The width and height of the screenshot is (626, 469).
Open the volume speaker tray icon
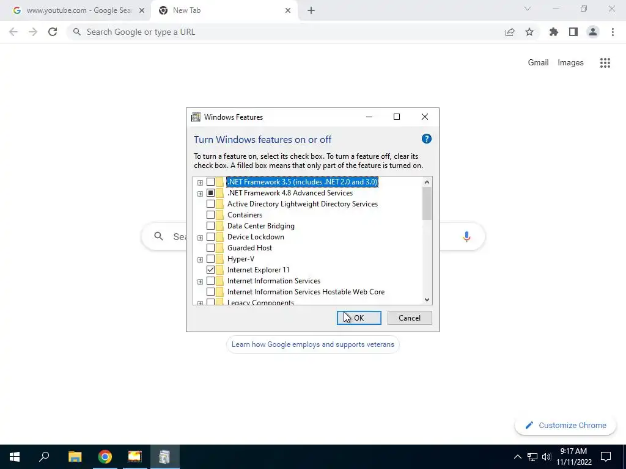pos(547,457)
